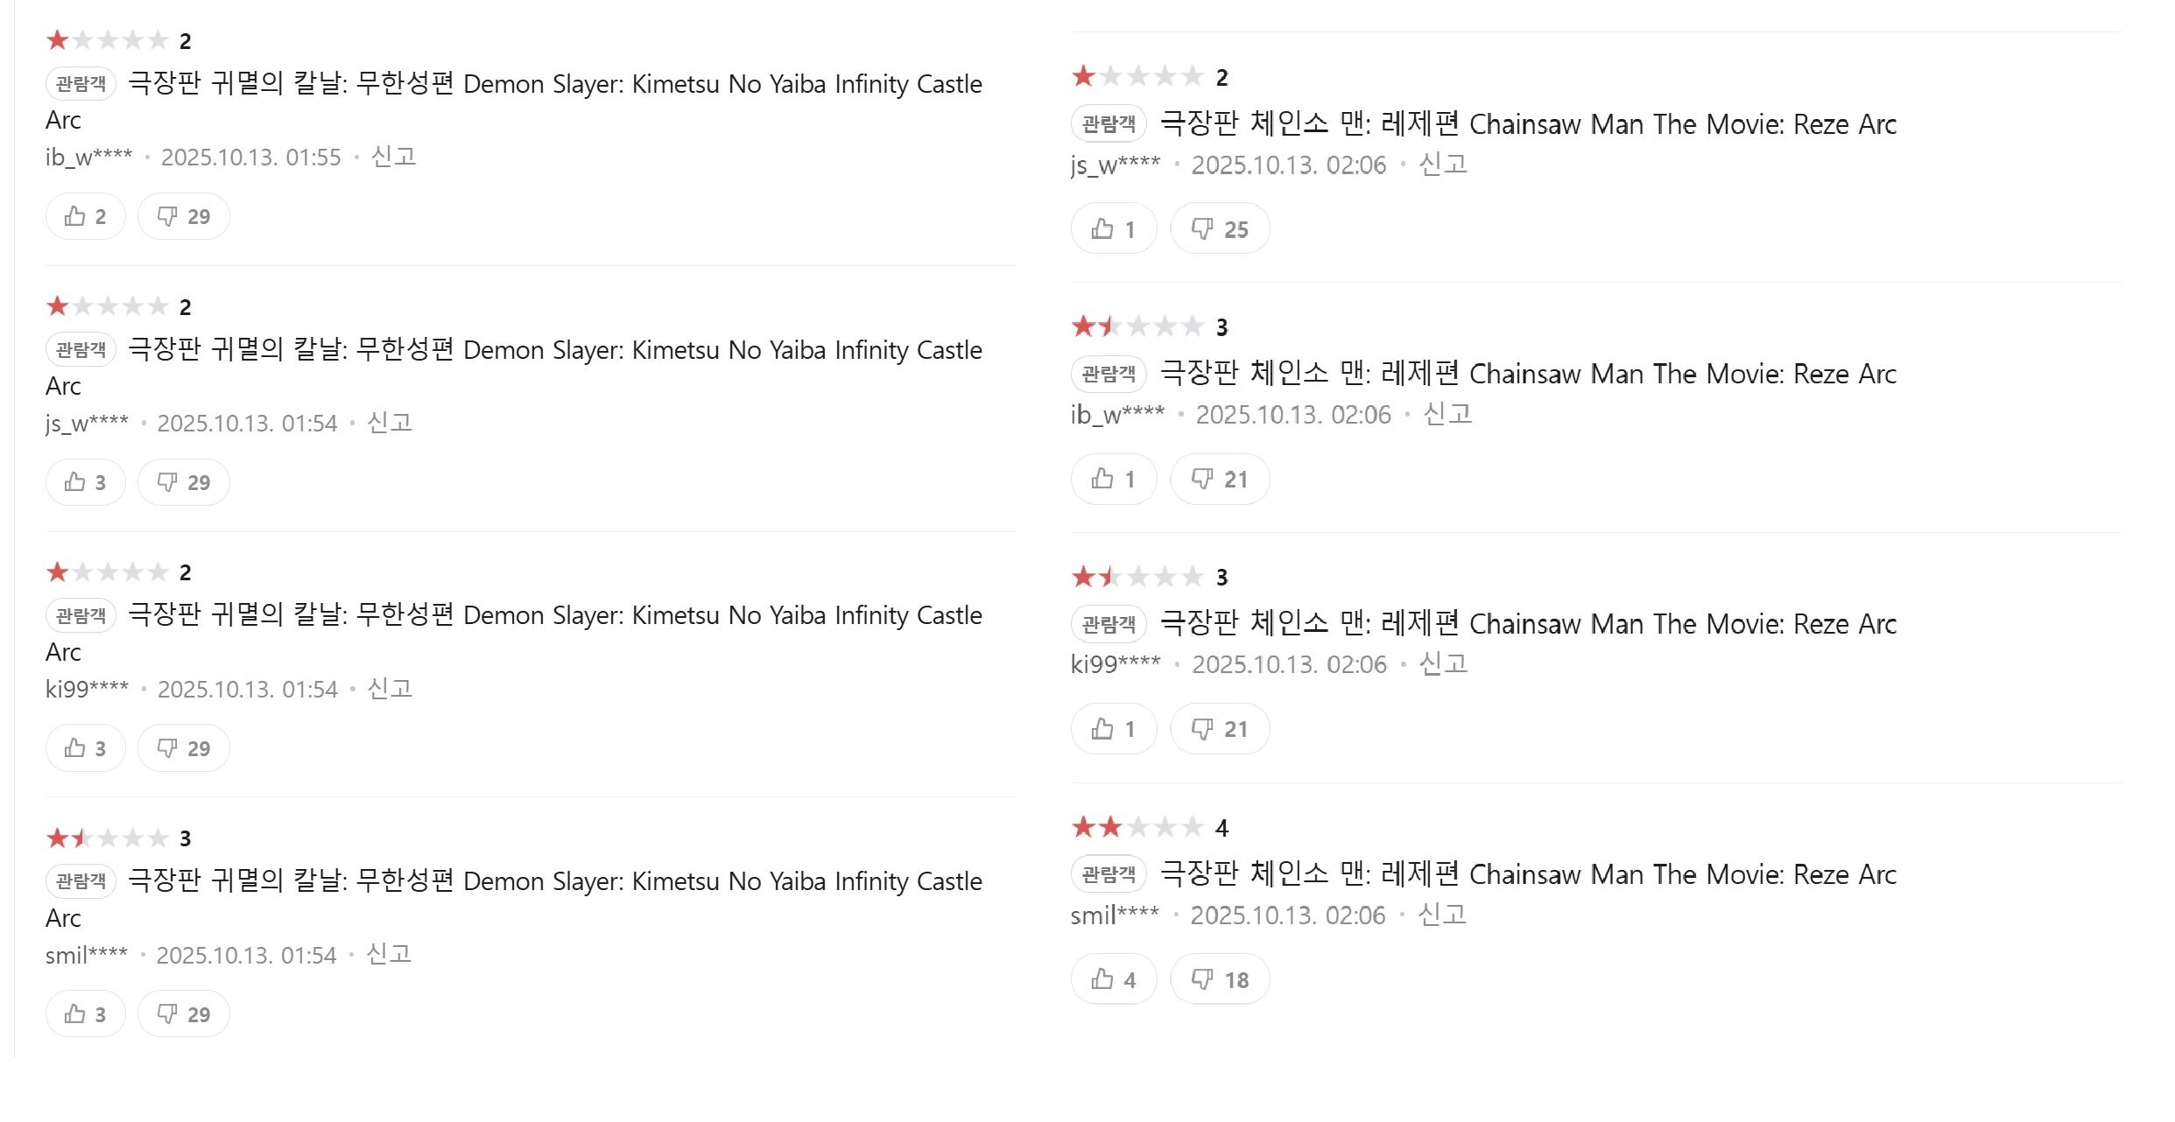Image resolution: width=2175 pixels, height=1122 pixels.
Task: Dislike ki99**** Demon Slayer review
Action: pos(183,748)
